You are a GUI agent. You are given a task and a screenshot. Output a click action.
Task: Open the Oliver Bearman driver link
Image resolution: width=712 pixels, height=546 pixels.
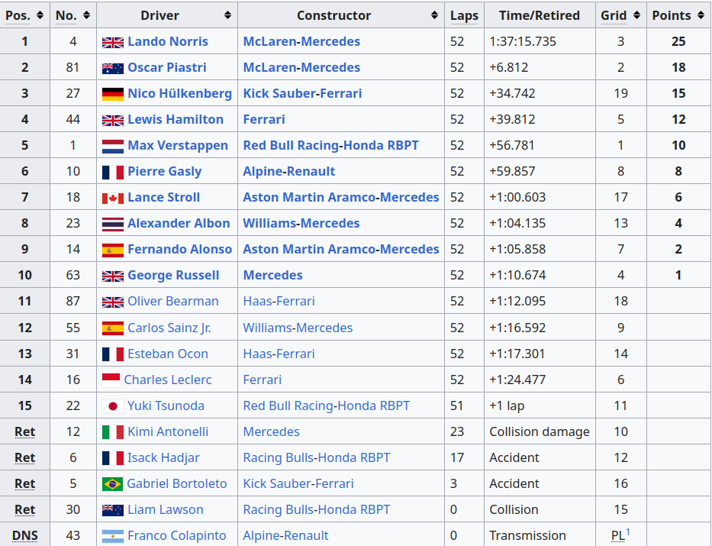pos(173,301)
